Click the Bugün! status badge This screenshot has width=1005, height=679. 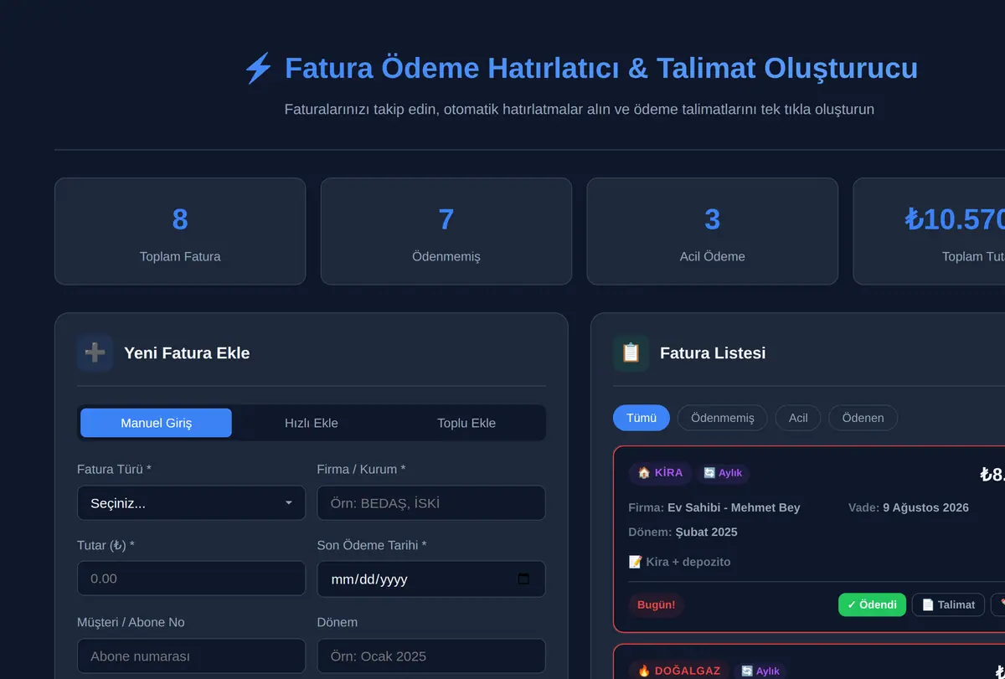click(656, 604)
